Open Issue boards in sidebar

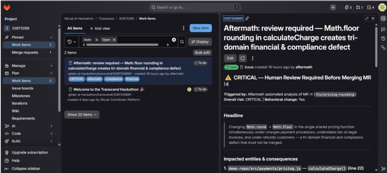pos(29,88)
